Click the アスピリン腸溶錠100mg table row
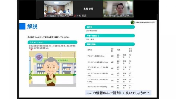Screen dimensions: 176x99 pos(110,56)
